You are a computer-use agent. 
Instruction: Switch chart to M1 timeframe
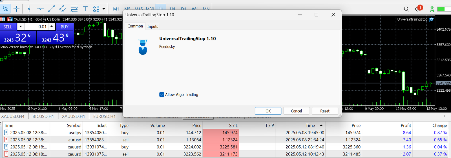pos(116,9)
